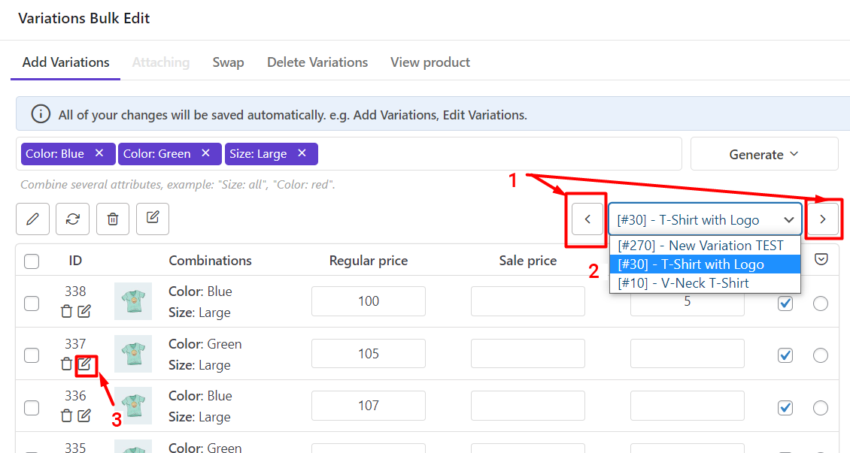Viewport: 850px width, 453px height.
Task: Open the Generate dropdown
Action: (x=764, y=154)
